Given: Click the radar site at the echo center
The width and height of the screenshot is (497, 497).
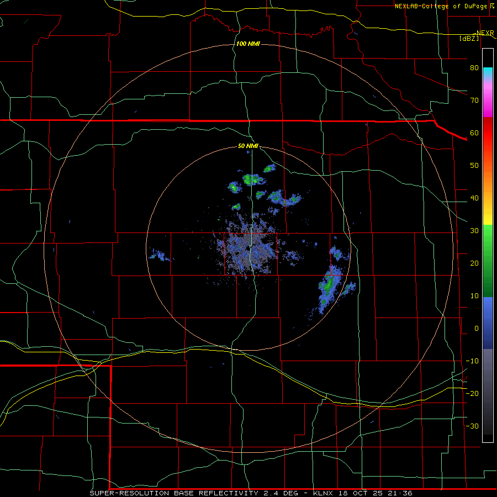Looking at the screenshot, I should pos(248,249).
